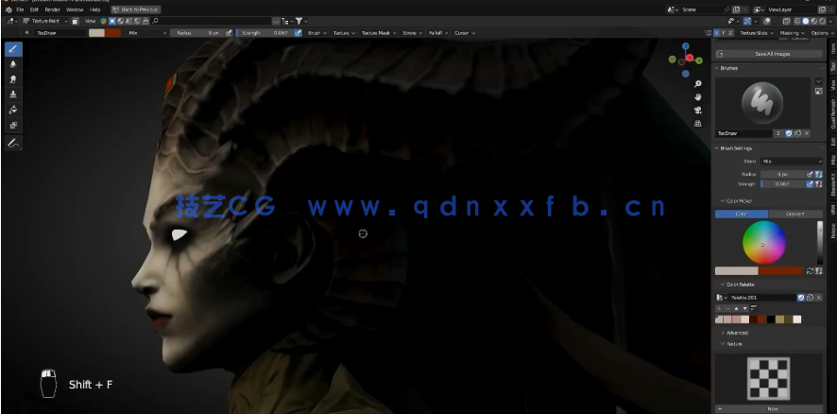The height and width of the screenshot is (414, 837).
Task: Enable solid viewport shading mode
Action: click(x=806, y=22)
